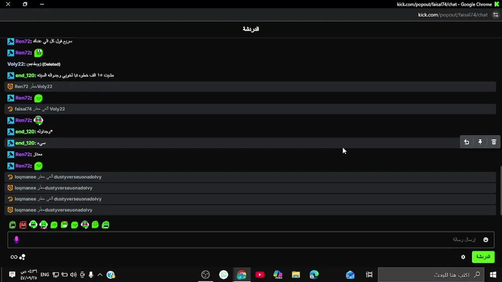
Task: Open Outlook from taskbar
Action: click(350, 275)
